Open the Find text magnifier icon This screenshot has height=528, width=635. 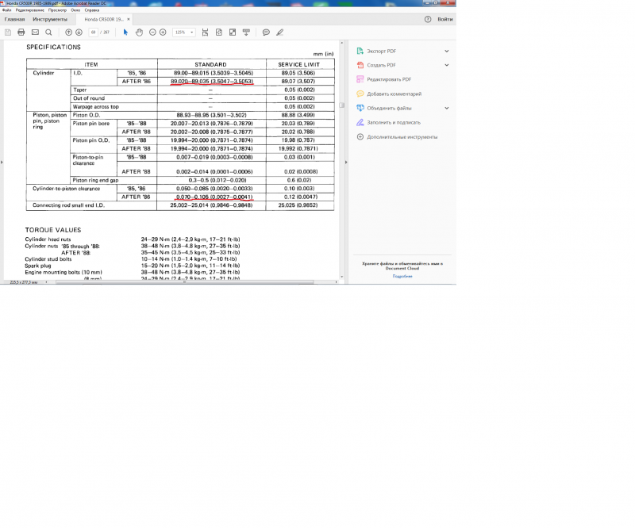(48, 33)
